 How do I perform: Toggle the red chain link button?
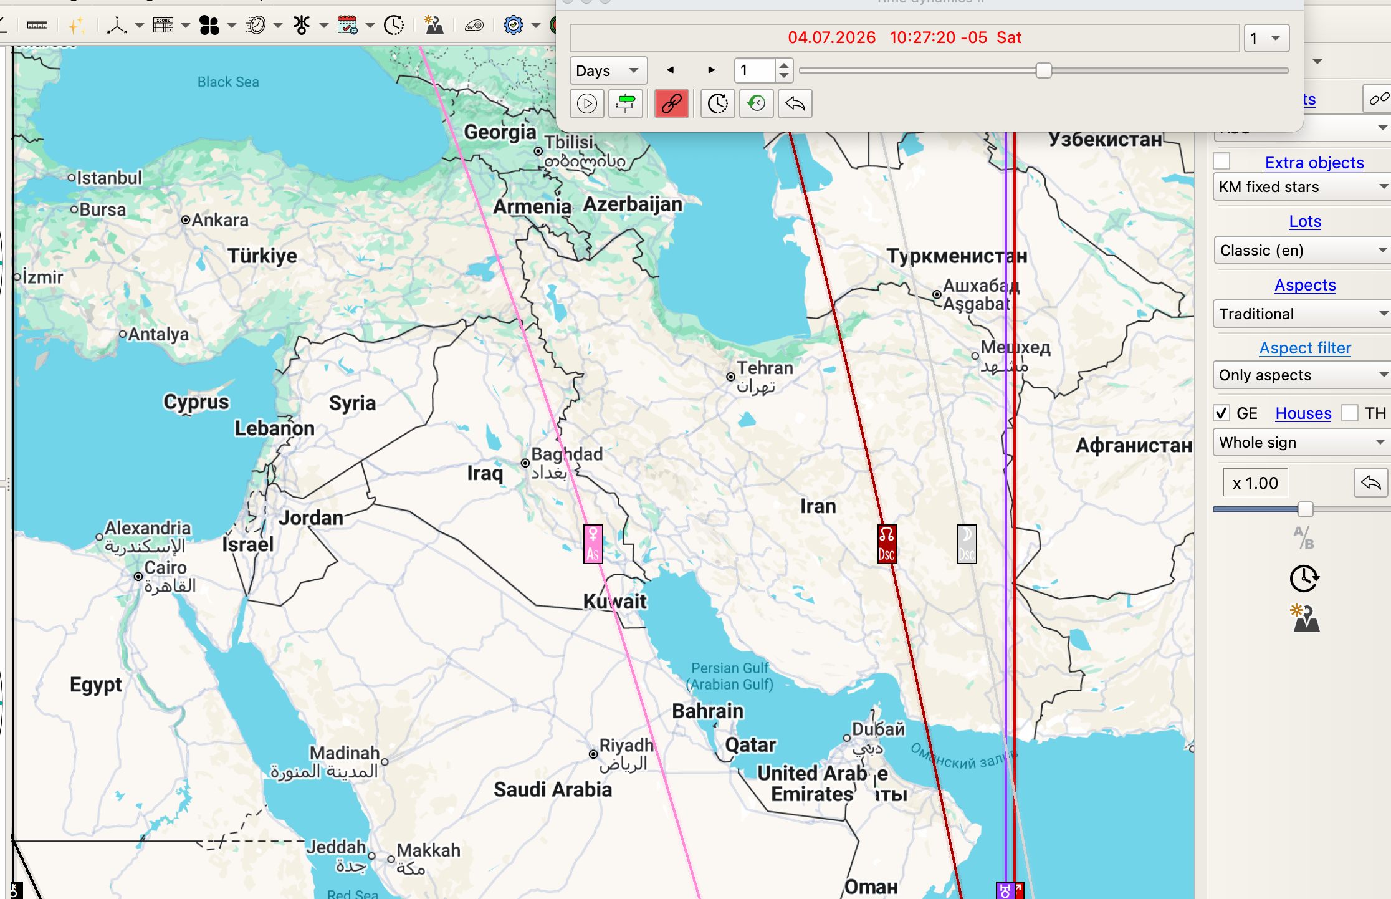click(671, 103)
